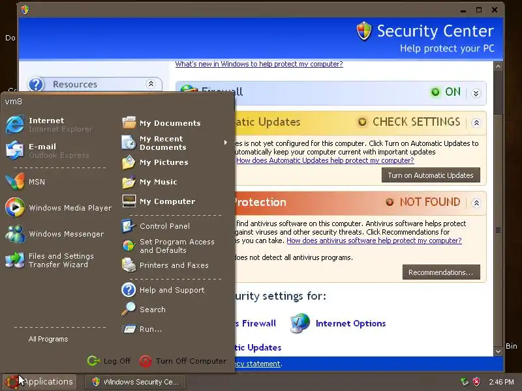Click the Turn Off Computer label
The height and width of the screenshot is (391, 522).
[x=191, y=361]
